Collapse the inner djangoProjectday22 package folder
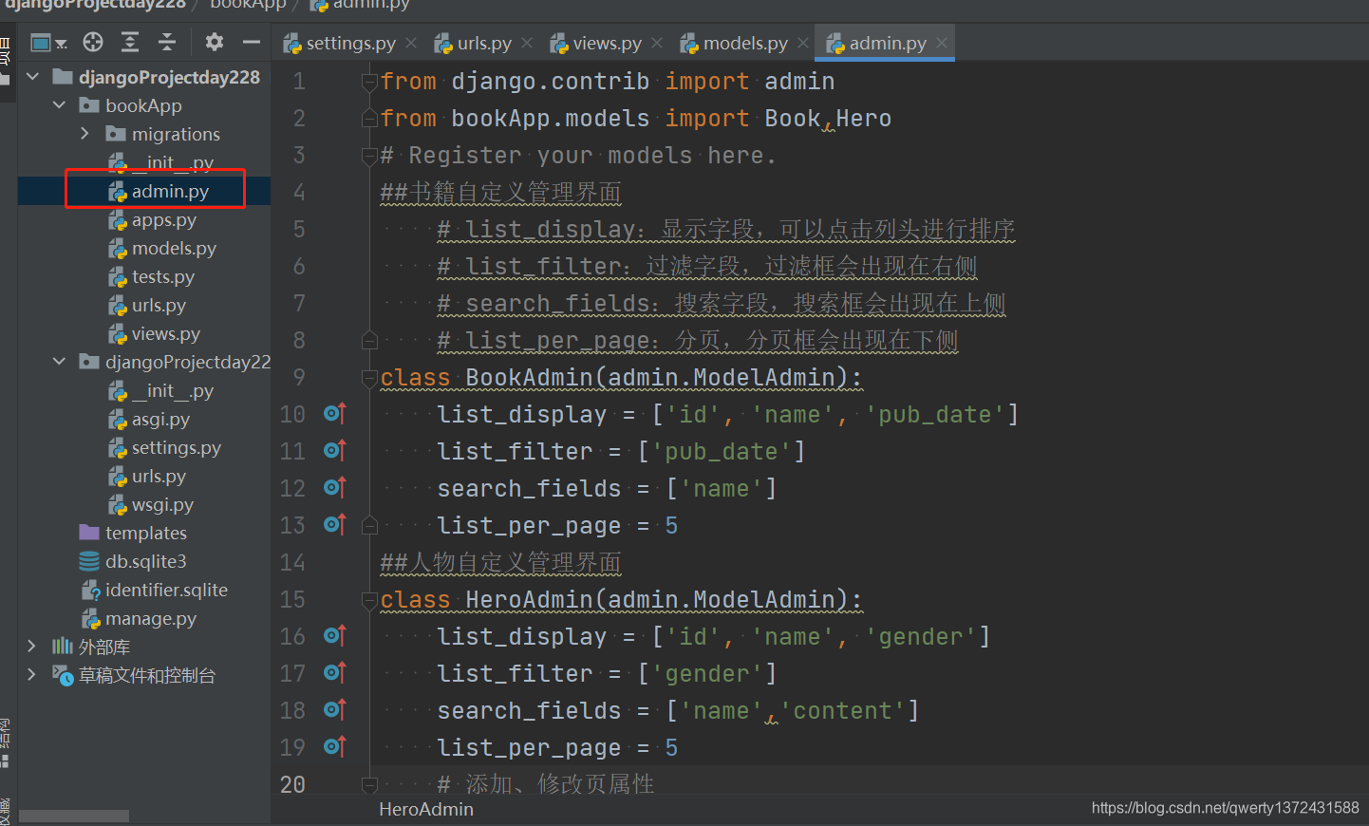Viewport: 1369px width, 826px height. 60,362
